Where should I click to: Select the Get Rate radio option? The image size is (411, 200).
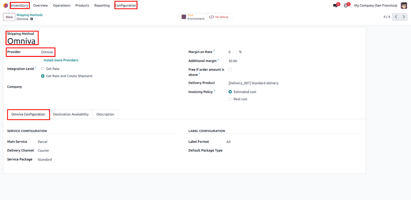(43, 69)
